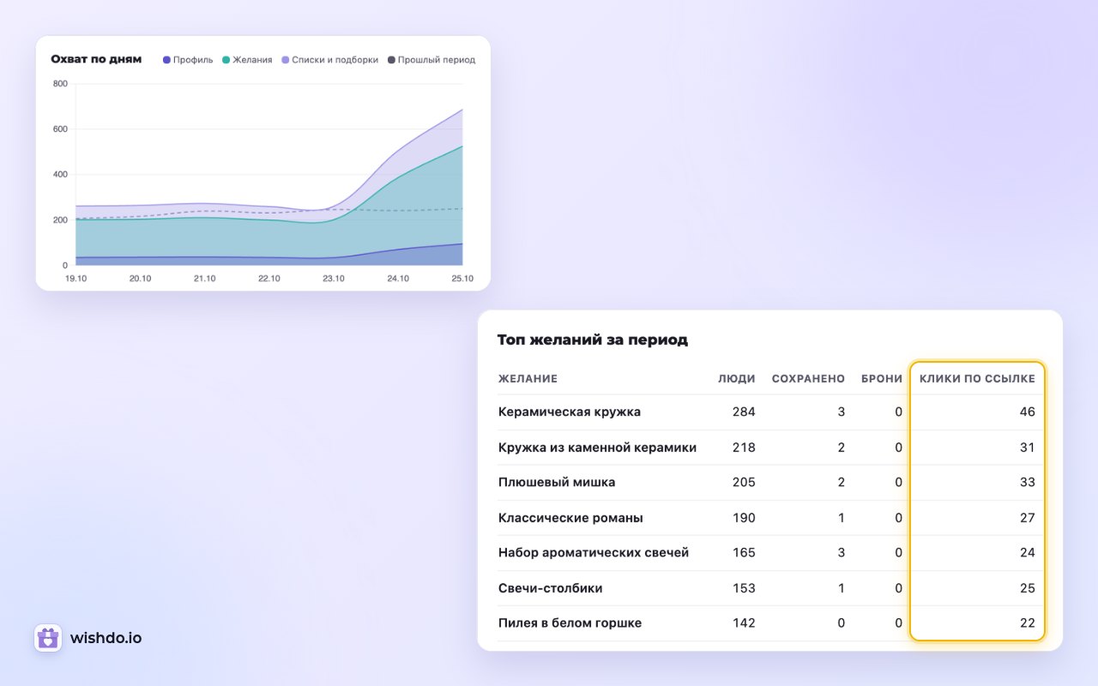Click the 22 link clicks value
The height and width of the screenshot is (686, 1098).
click(x=1028, y=623)
